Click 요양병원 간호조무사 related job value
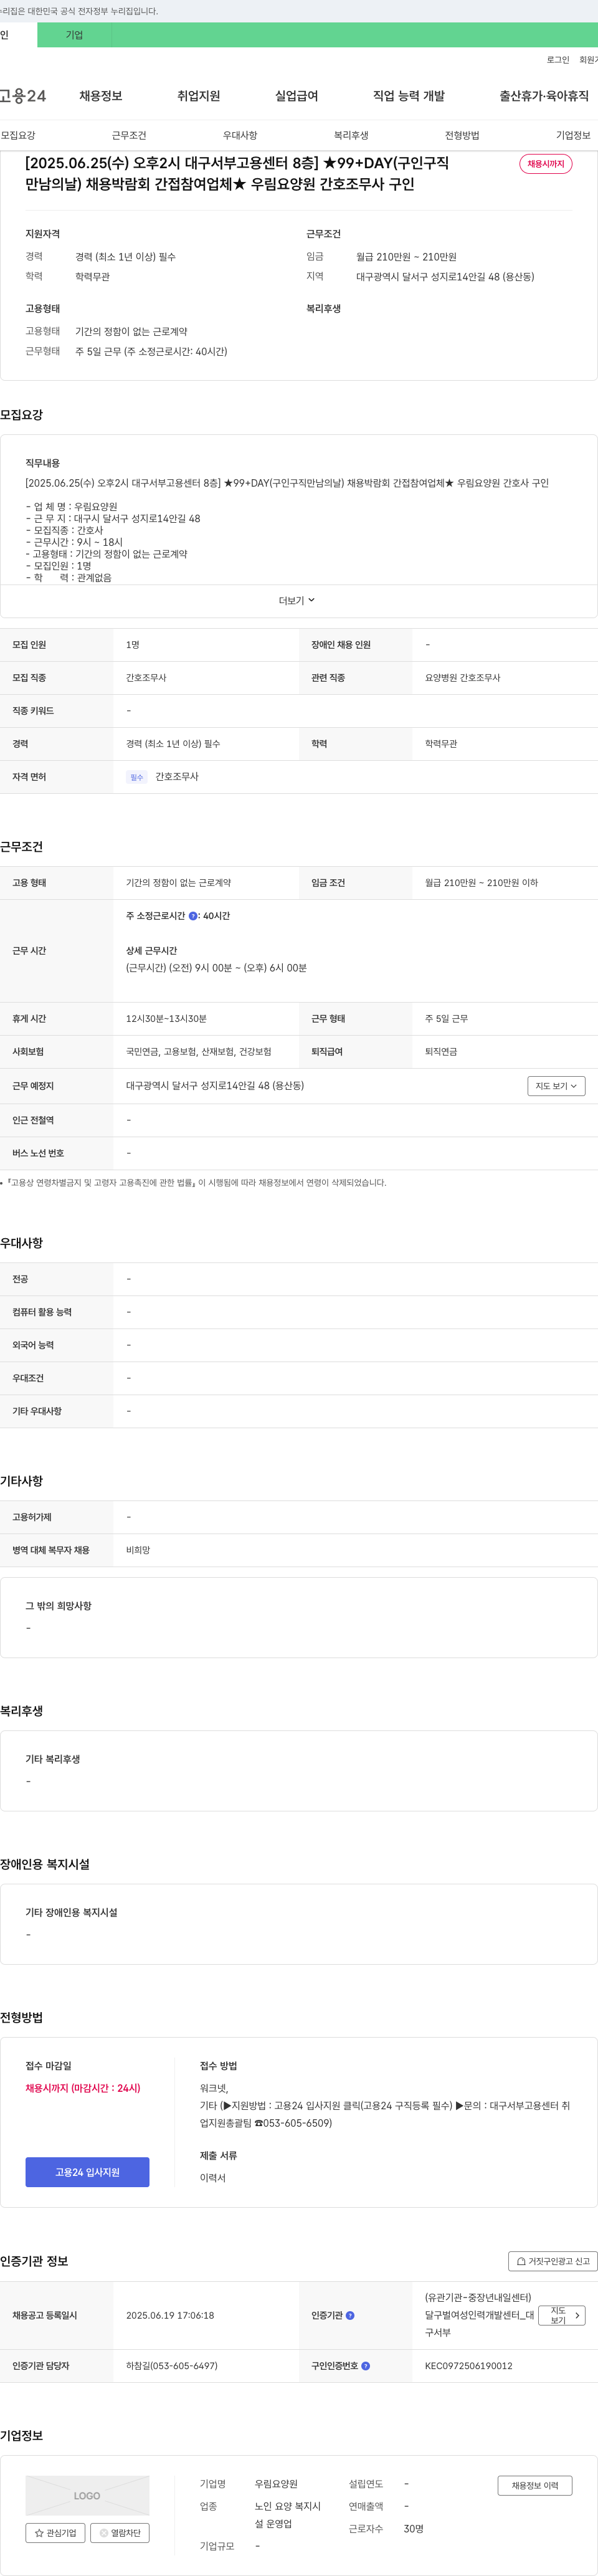Image resolution: width=598 pixels, height=2576 pixels. coord(463,678)
